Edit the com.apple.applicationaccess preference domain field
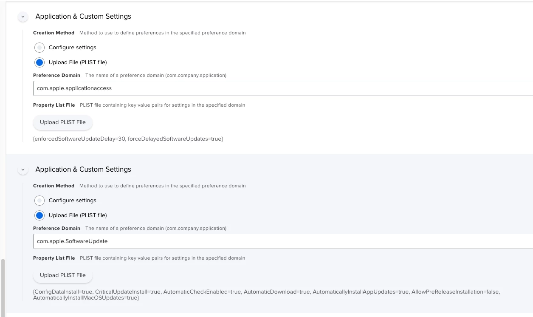This screenshot has width=533, height=317. pos(283,88)
